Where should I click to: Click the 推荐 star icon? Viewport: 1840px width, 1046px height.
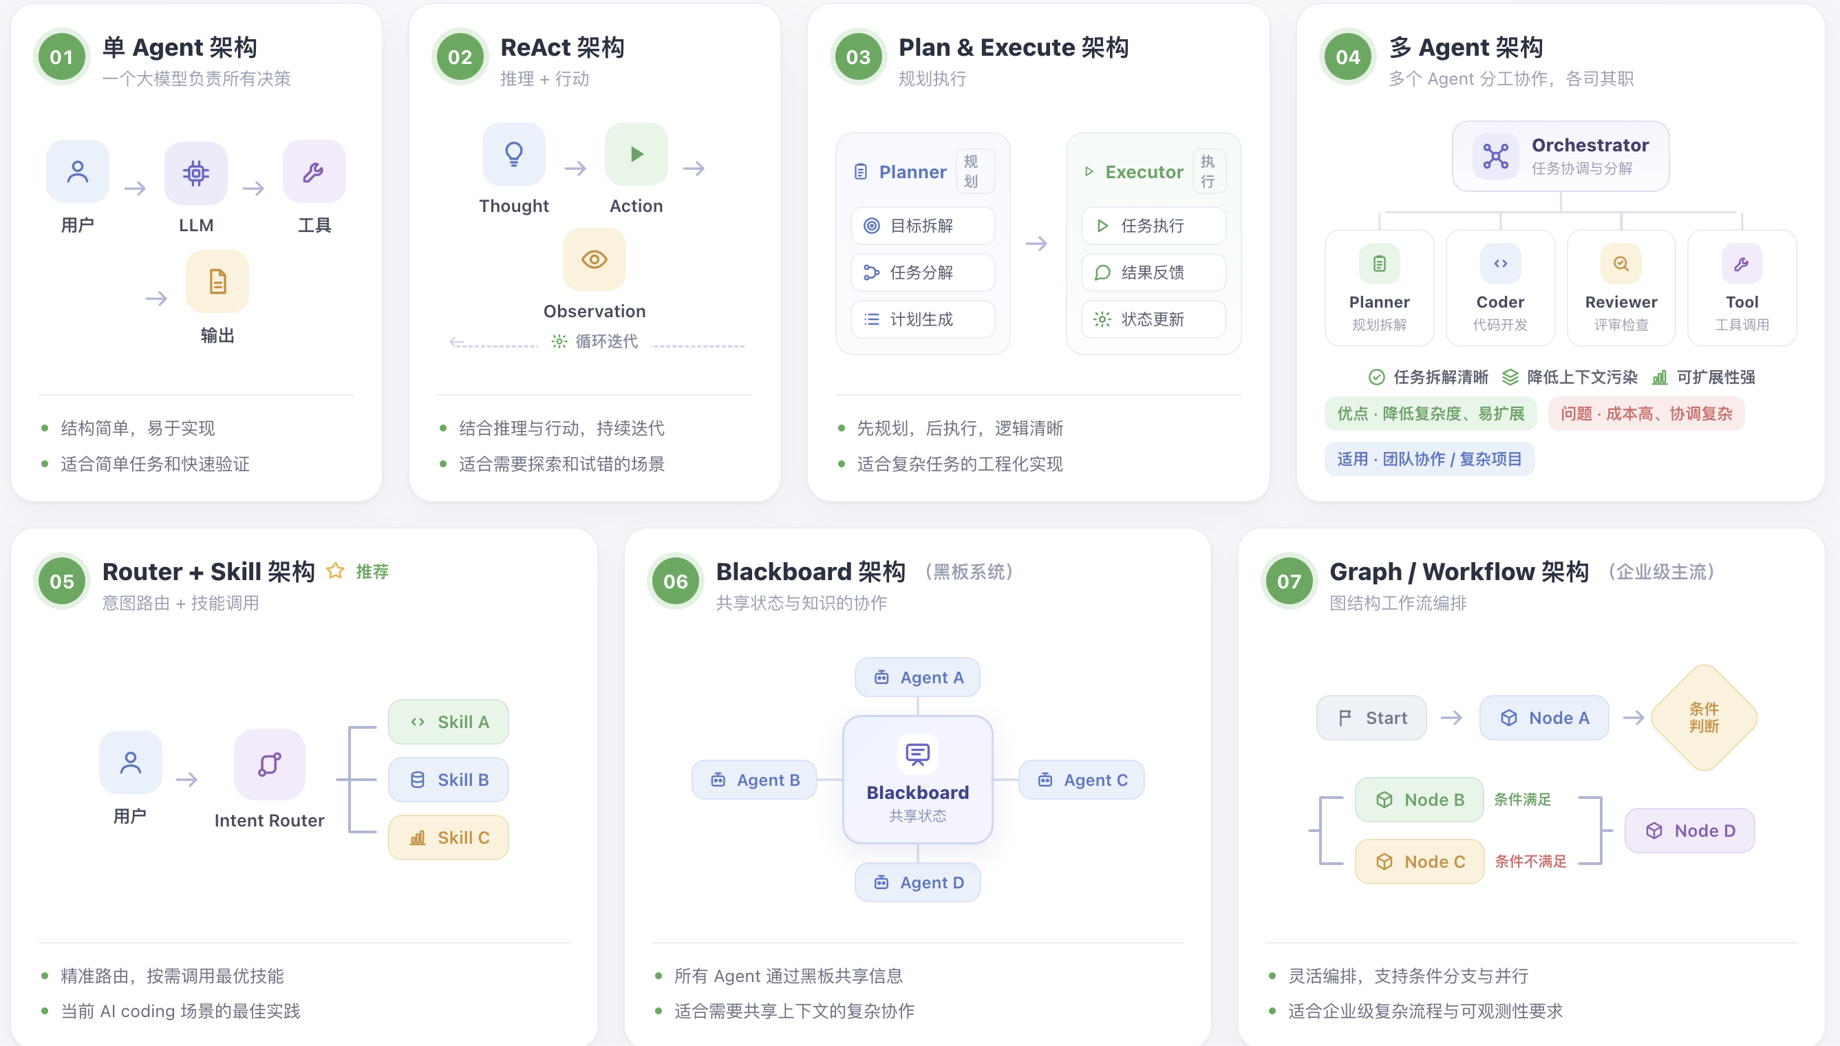pyautogui.click(x=334, y=571)
